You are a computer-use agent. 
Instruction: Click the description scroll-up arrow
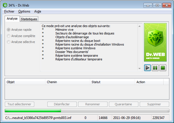coord(139,26)
